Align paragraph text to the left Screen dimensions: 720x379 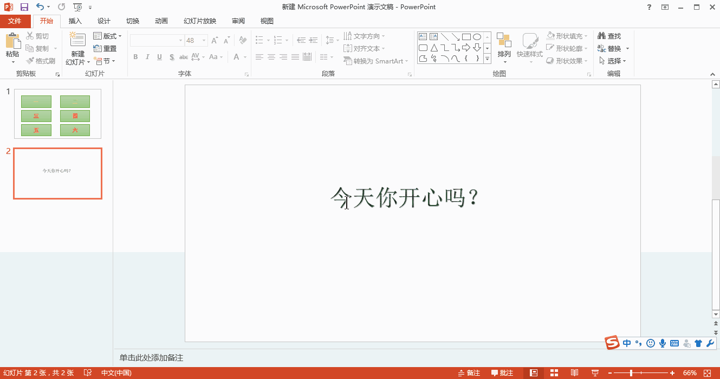(x=260, y=57)
